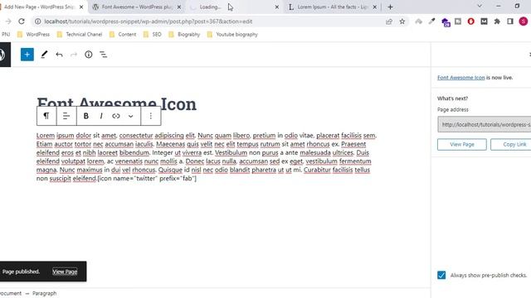
Task: Open the List View outline icon
Action: pos(103,55)
